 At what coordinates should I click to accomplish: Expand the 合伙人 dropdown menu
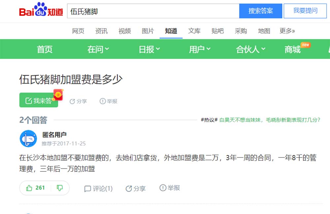[250, 49]
